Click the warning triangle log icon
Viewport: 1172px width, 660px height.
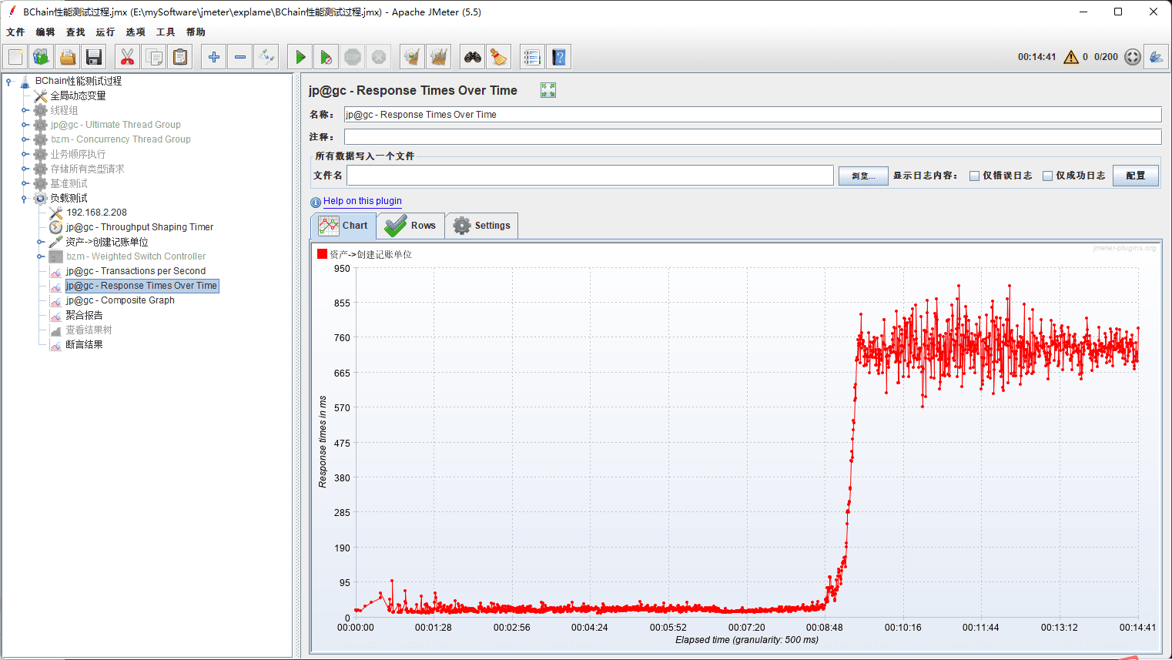[x=1070, y=57]
